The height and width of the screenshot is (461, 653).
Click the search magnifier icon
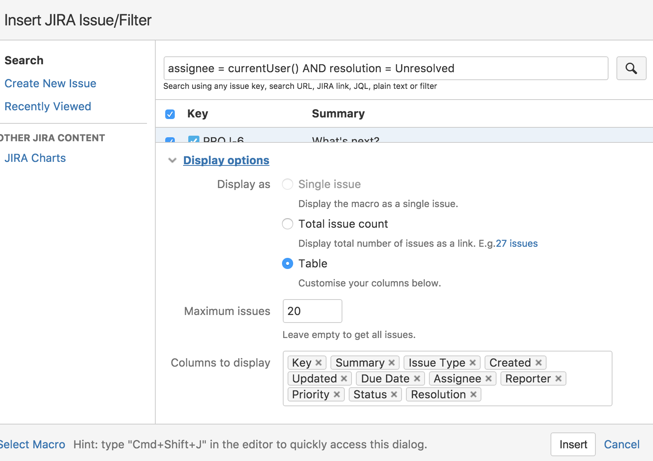tap(631, 68)
